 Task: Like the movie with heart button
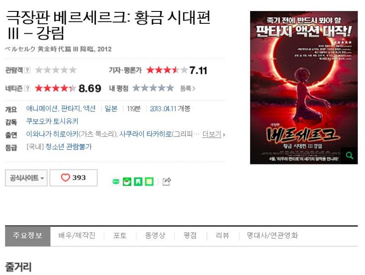pyautogui.click(x=73, y=178)
